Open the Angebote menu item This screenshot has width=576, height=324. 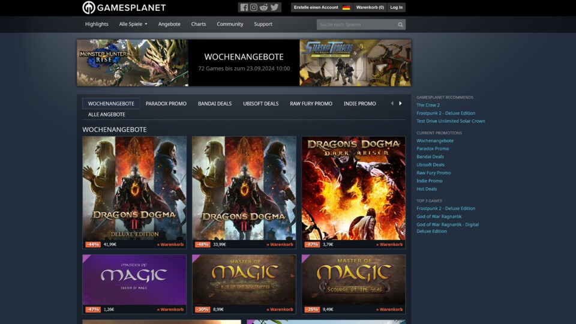pyautogui.click(x=169, y=24)
